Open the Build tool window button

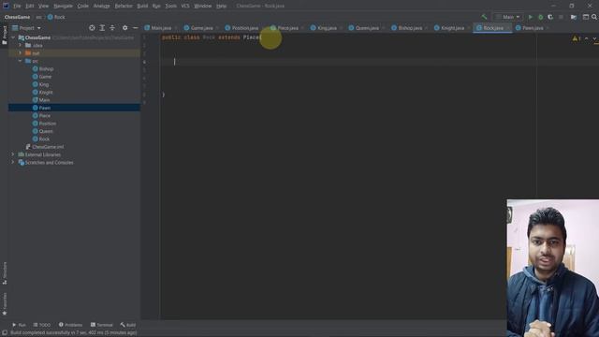point(128,325)
